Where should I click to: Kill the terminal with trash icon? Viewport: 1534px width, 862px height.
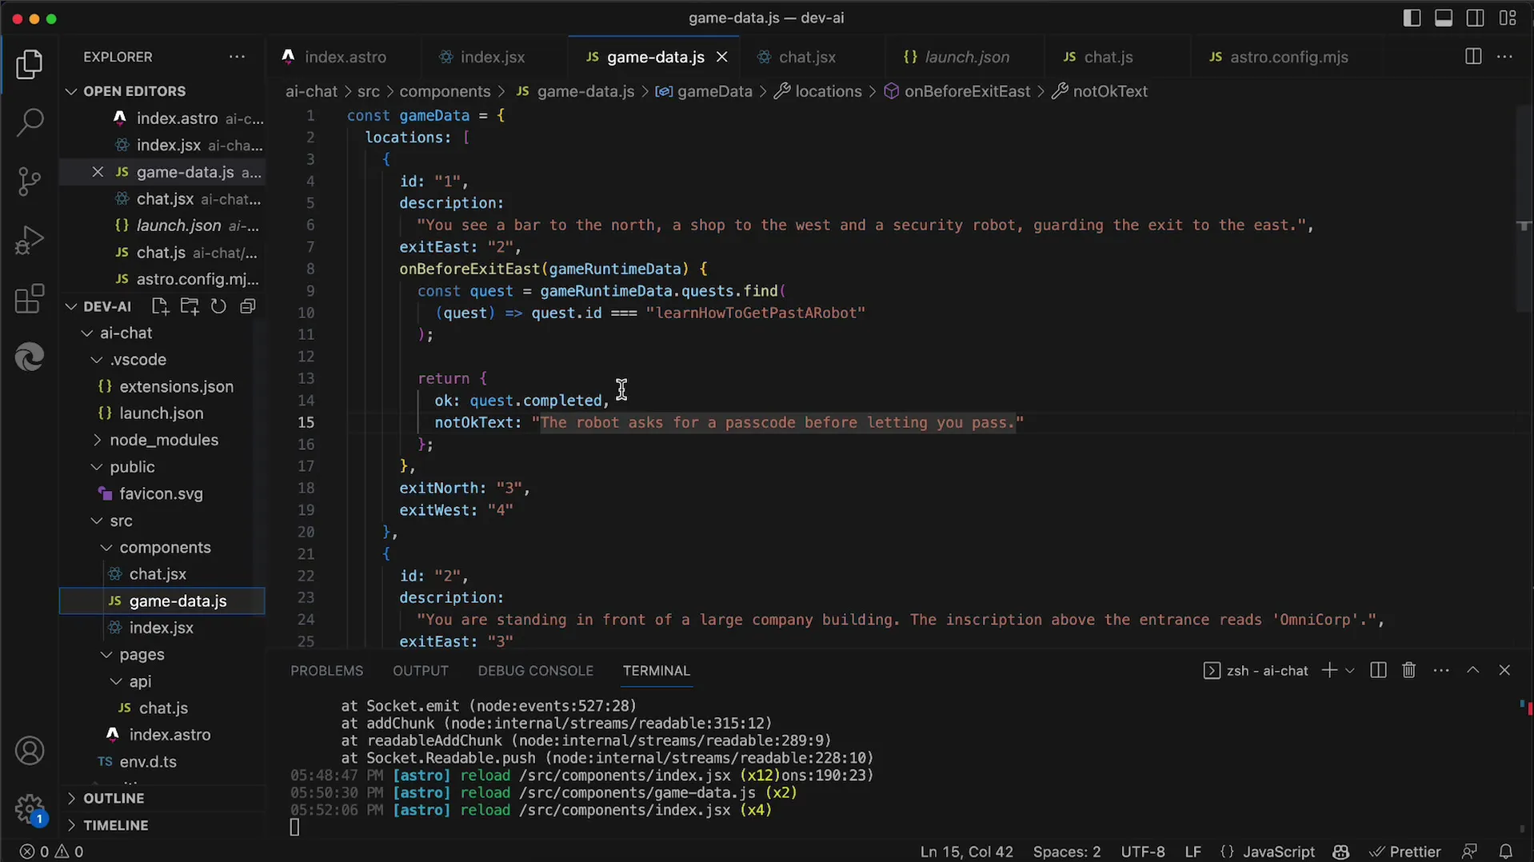1409,670
